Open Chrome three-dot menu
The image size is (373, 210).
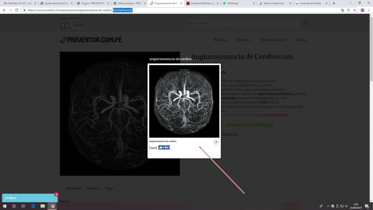click(x=369, y=10)
